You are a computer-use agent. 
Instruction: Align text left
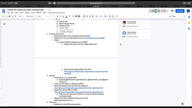[x=84, y=16]
